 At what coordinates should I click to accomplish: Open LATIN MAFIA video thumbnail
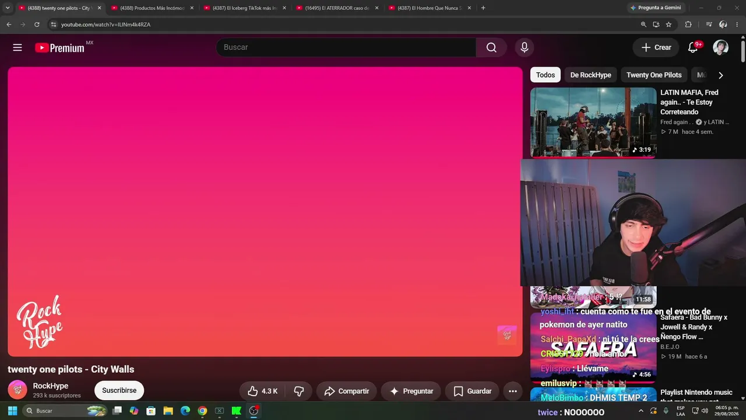click(x=593, y=123)
